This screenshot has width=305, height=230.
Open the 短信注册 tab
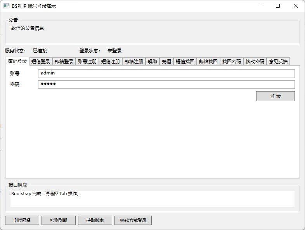tap(111, 62)
